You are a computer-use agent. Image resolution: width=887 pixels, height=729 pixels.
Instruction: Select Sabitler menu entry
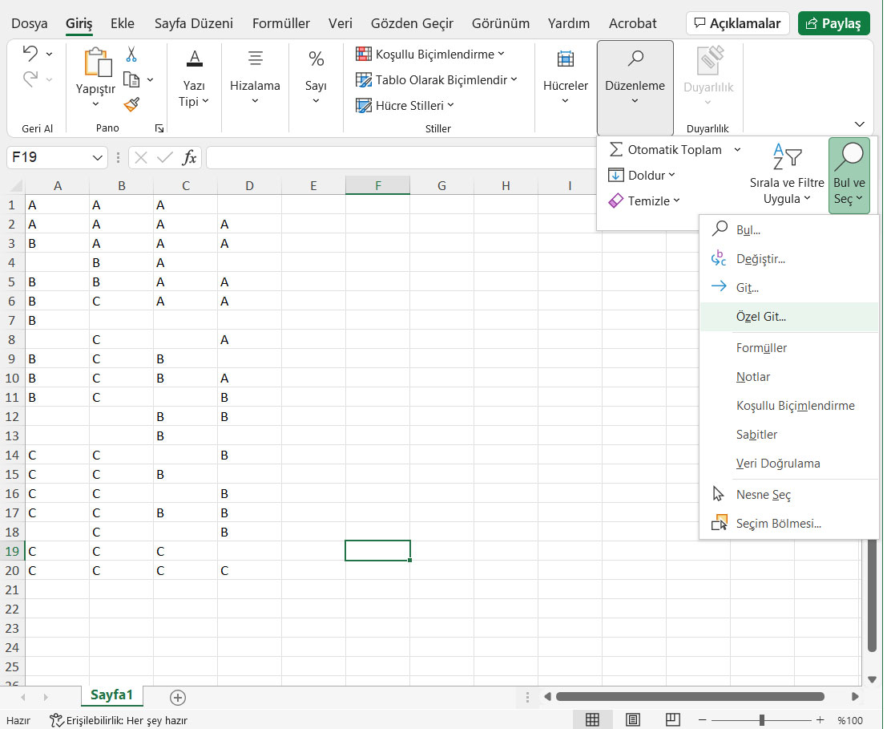coord(788,434)
